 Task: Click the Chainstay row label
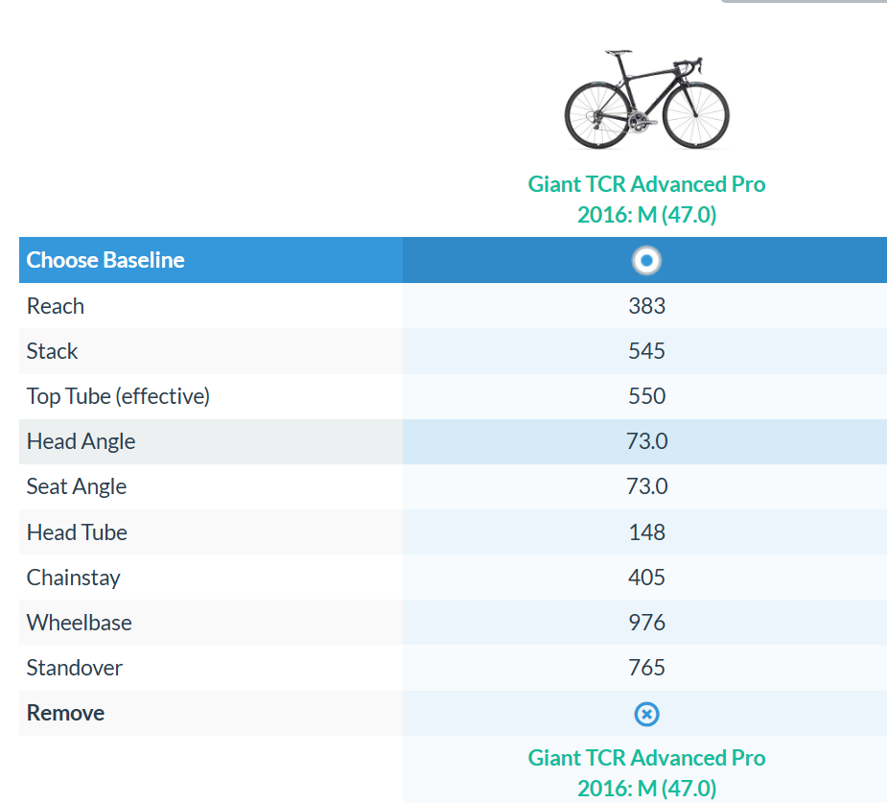tap(74, 578)
